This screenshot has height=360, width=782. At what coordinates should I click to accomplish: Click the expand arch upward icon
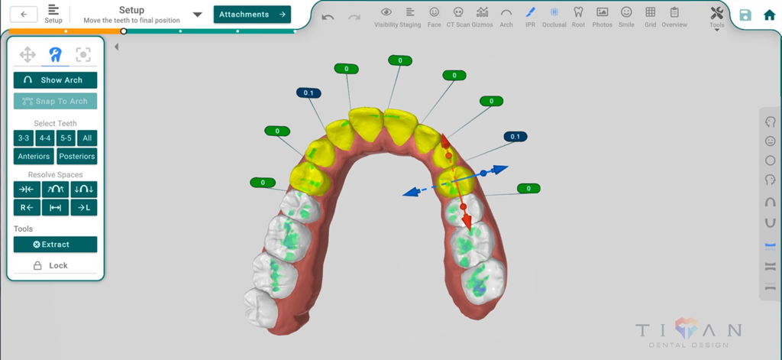pyautogui.click(x=55, y=190)
